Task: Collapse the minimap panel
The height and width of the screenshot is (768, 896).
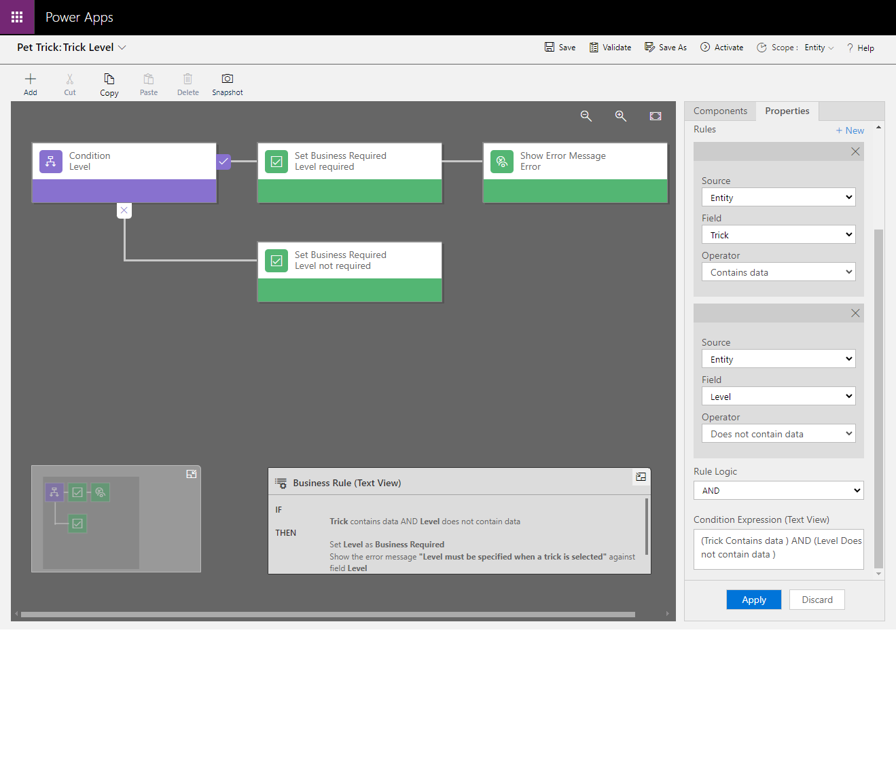Action: coord(192,474)
